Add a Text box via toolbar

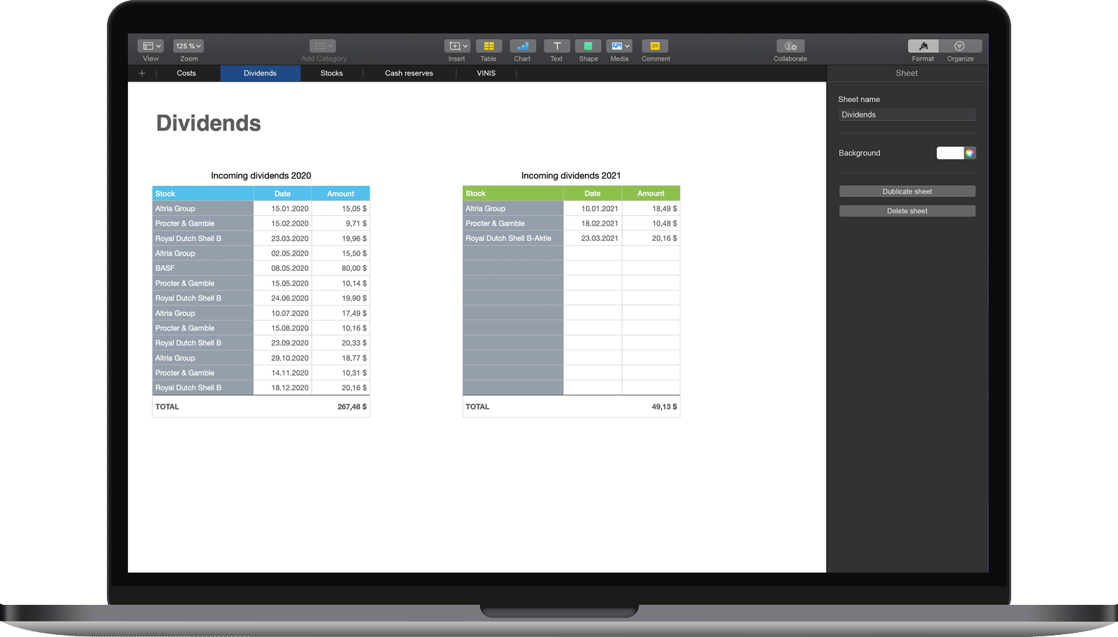tap(556, 46)
